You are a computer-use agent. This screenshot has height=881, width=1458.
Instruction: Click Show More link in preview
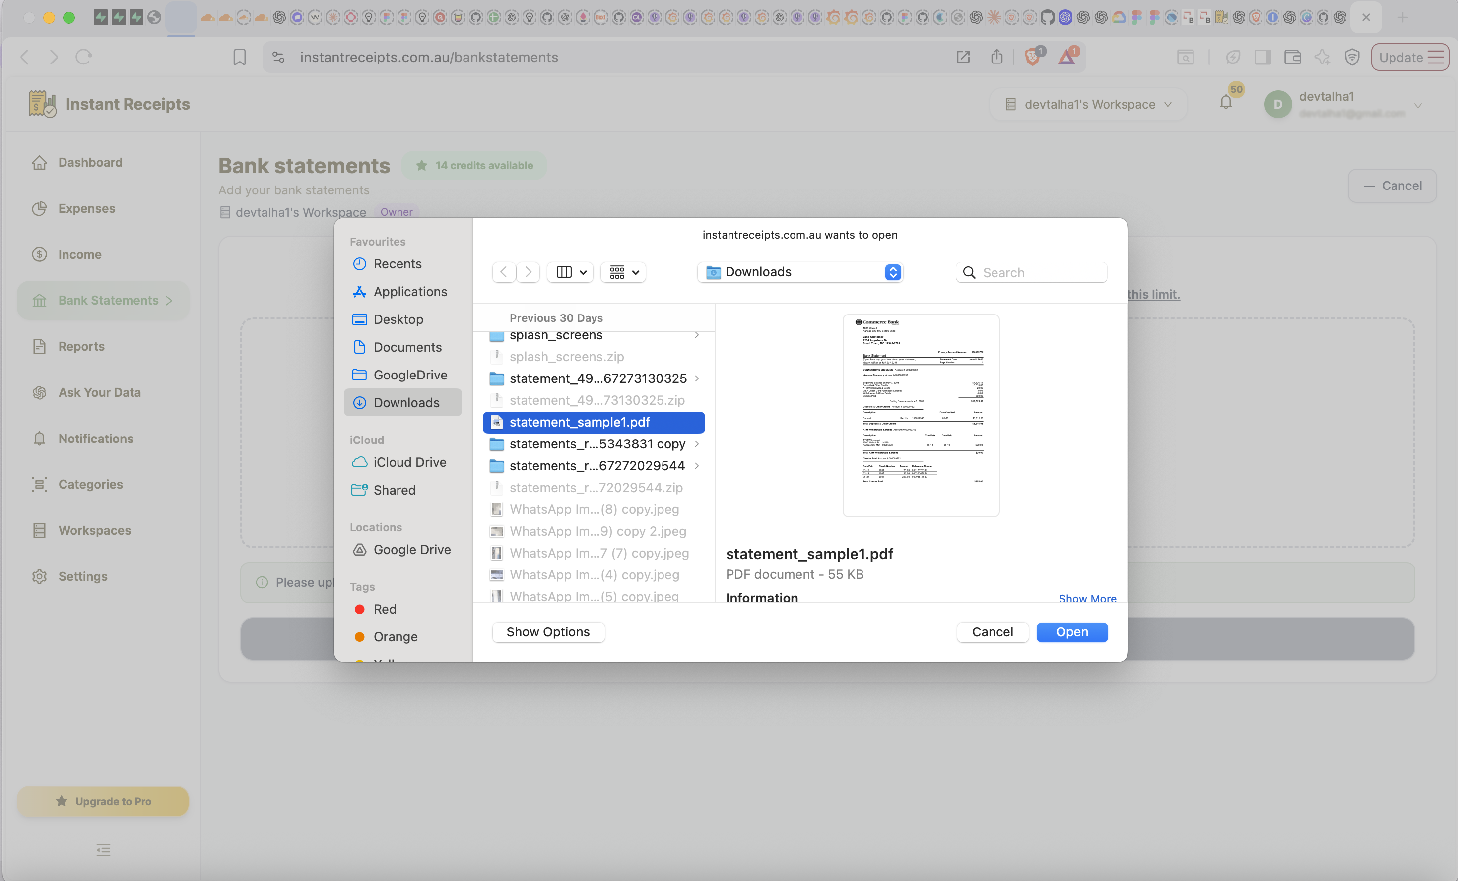[1087, 598]
